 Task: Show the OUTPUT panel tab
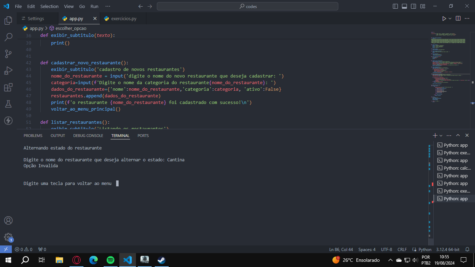click(x=58, y=136)
